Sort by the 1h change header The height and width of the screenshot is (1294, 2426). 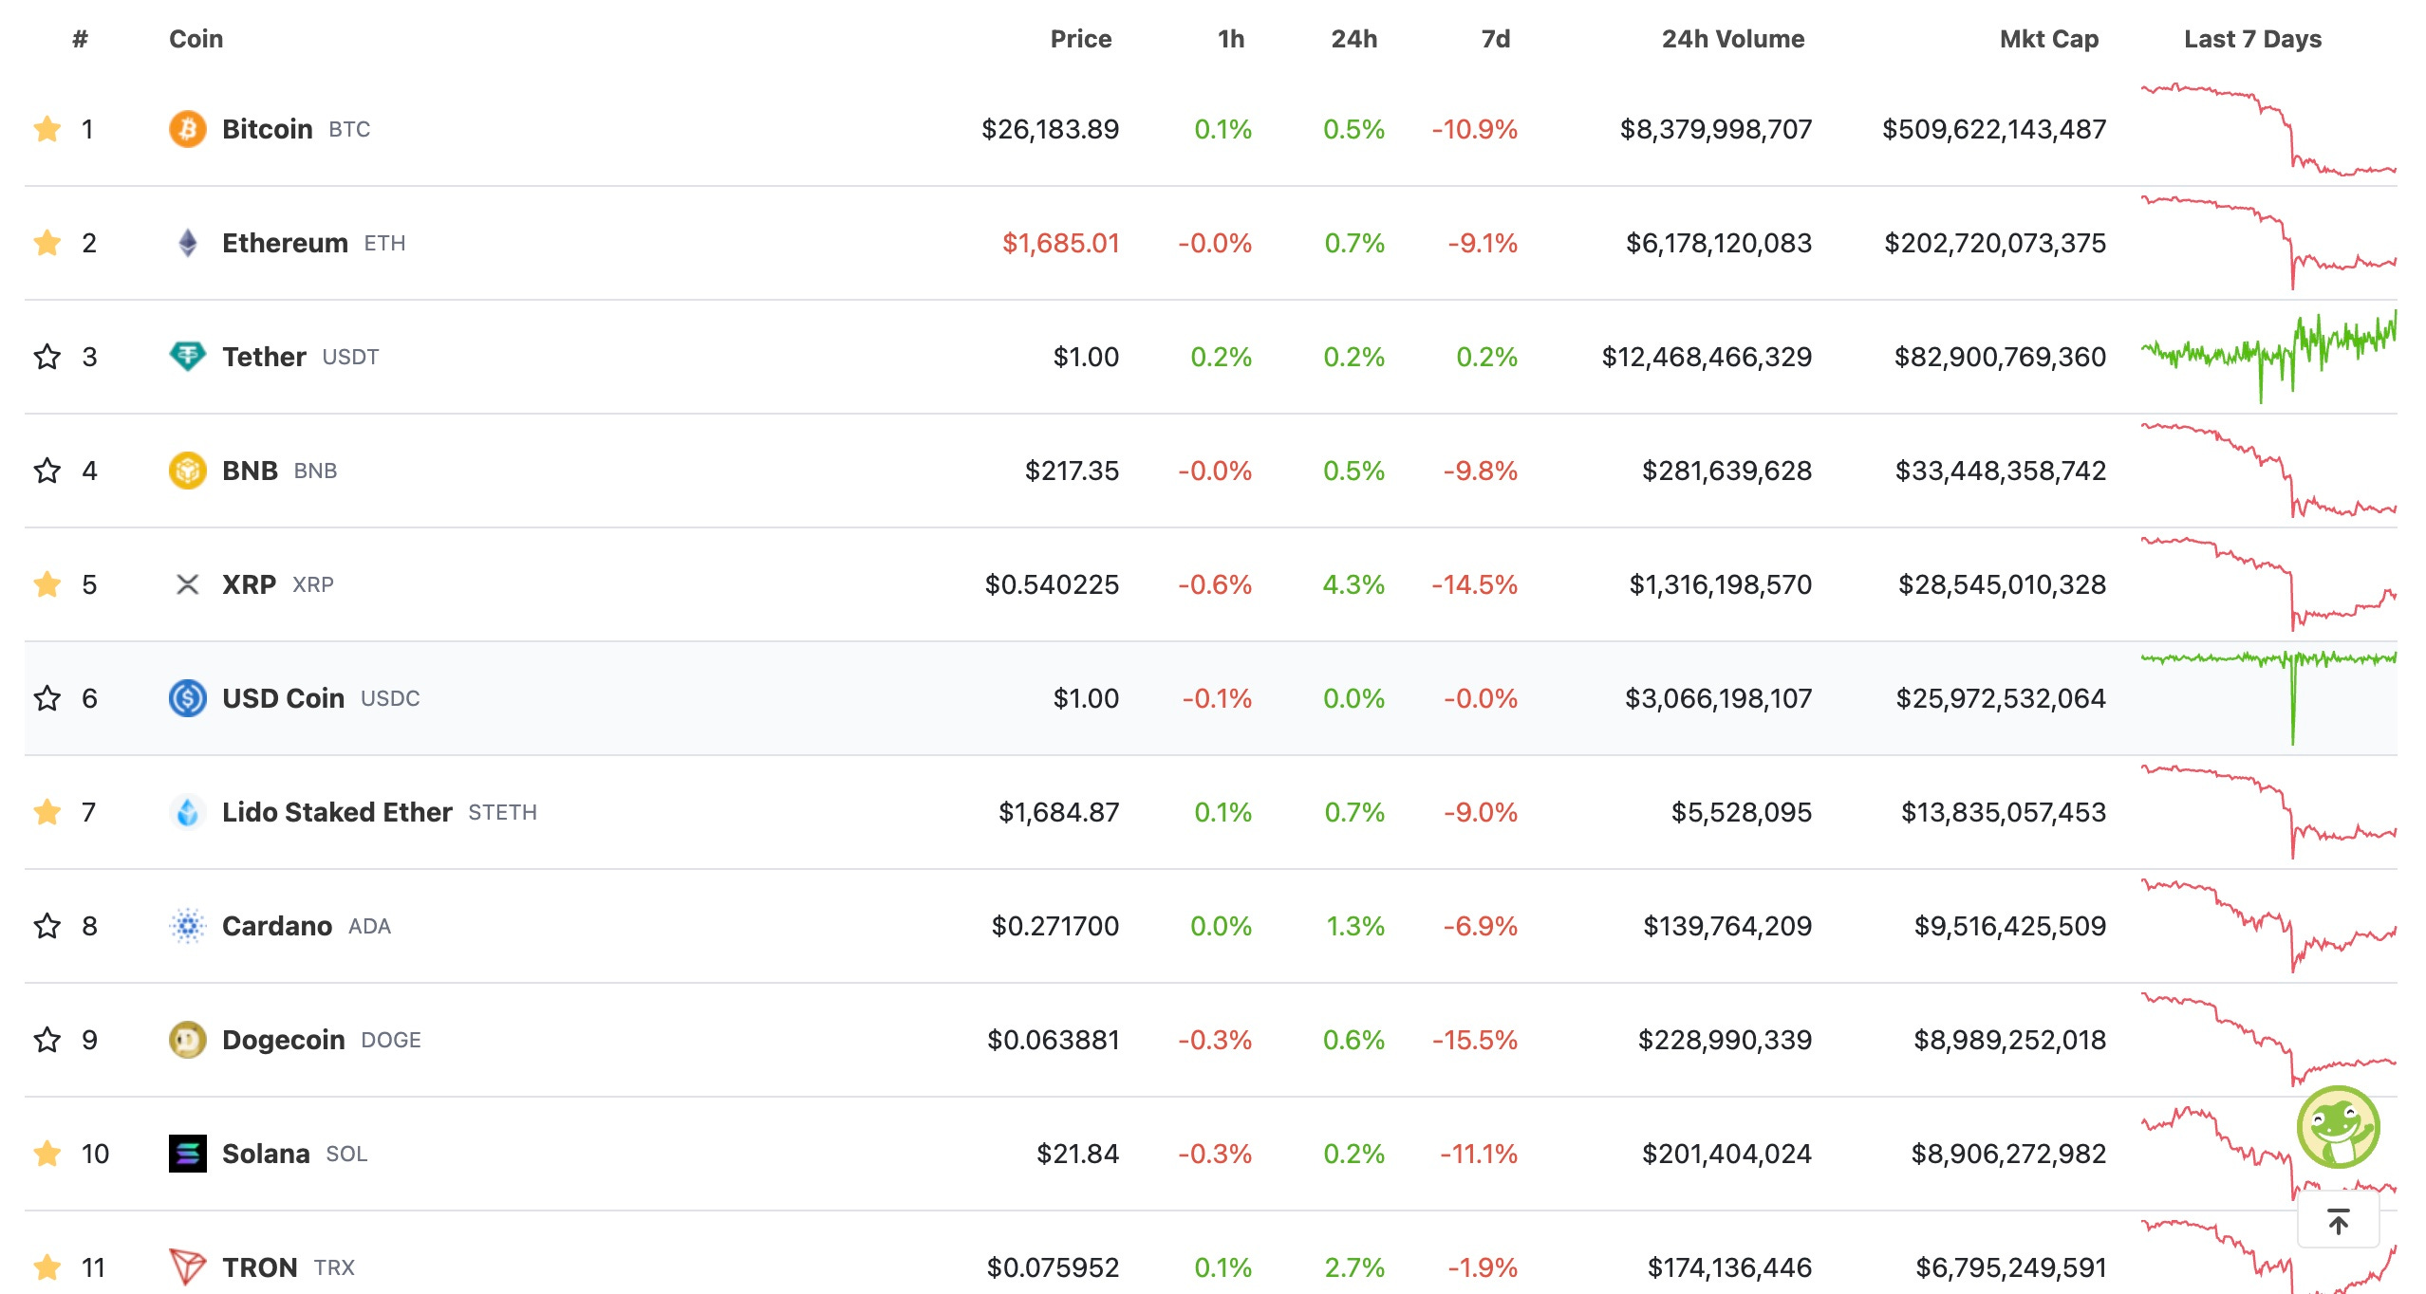tap(1231, 39)
